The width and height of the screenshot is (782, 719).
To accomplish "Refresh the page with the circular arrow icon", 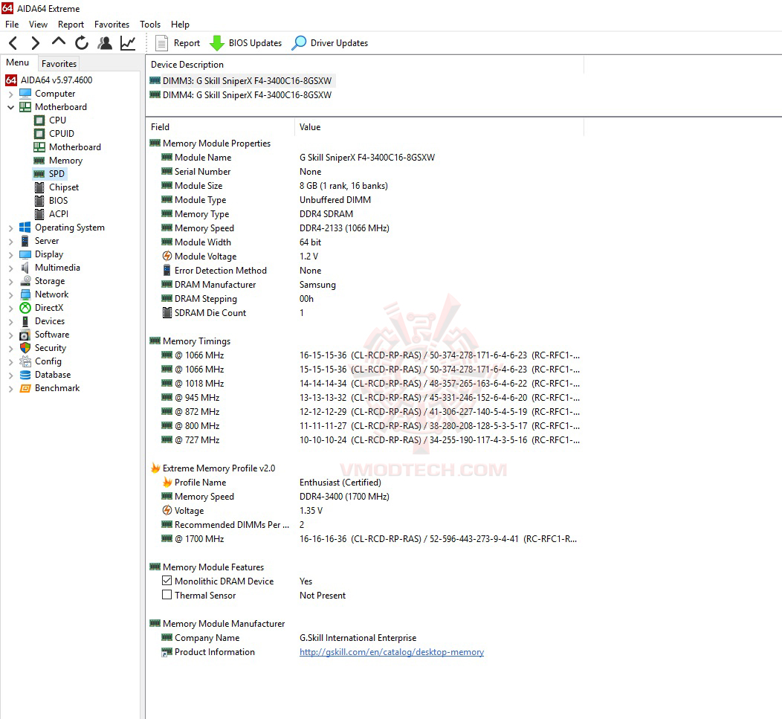I will pos(81,43).
